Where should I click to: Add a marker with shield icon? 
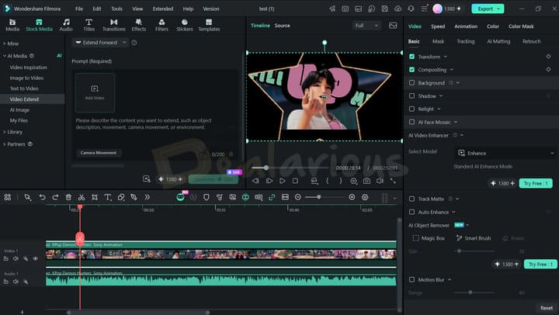pos(206,197)
